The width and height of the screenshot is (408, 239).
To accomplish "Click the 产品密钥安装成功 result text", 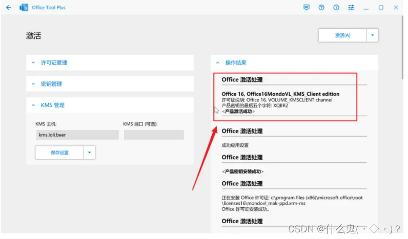I will tap(243, 171).
